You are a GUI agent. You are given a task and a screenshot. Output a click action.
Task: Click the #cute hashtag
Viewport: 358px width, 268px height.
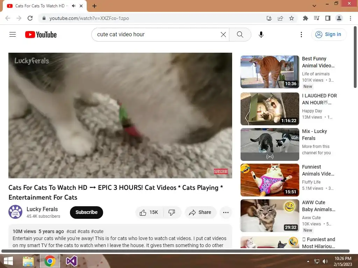click(97, 231)
